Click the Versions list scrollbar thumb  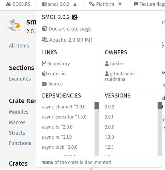click(x=160, y=105)
